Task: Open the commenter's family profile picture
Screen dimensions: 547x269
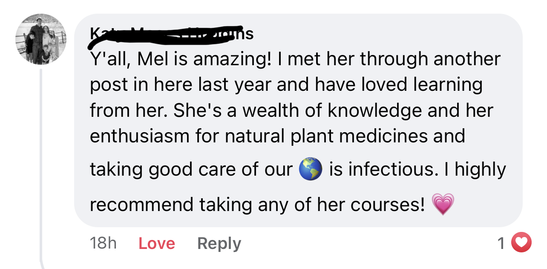Action: click(x=41, y=39)
